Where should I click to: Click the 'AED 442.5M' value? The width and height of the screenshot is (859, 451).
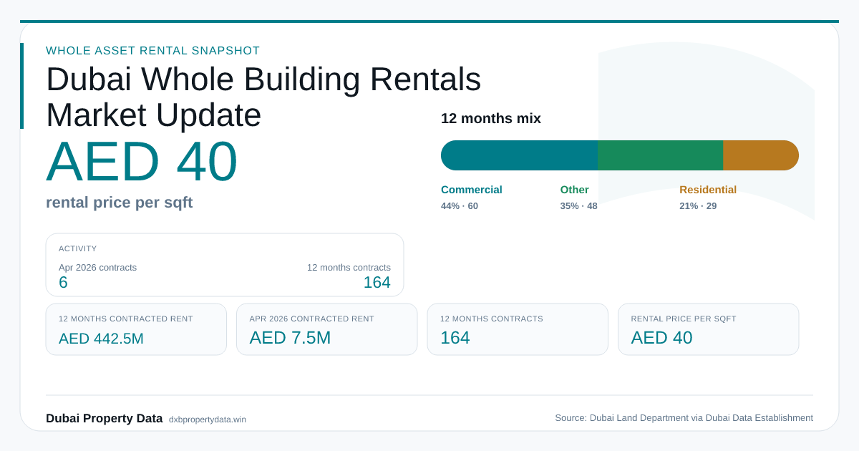[x=102, y=339]
